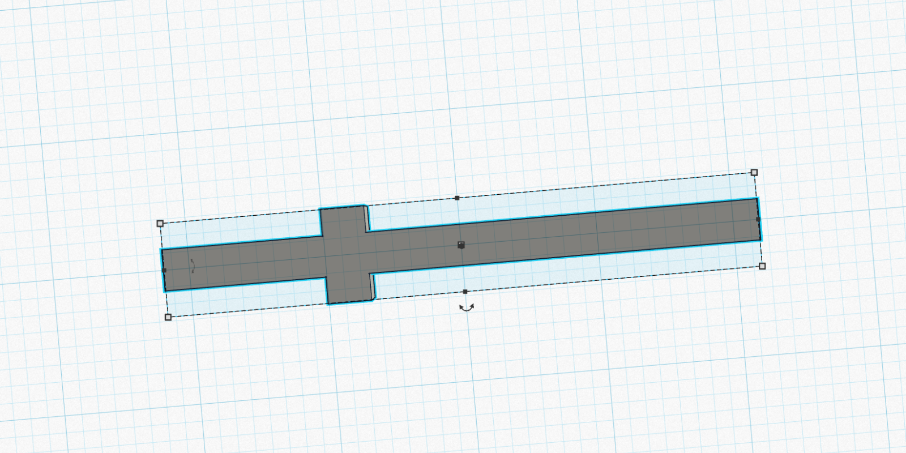This screenshot has height=453, width=906.
Task: Click the faint rotation arrow on the shape's left end
Action: [x=193, y=266]
